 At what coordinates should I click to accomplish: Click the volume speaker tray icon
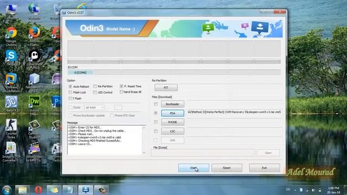coord(313,190)
